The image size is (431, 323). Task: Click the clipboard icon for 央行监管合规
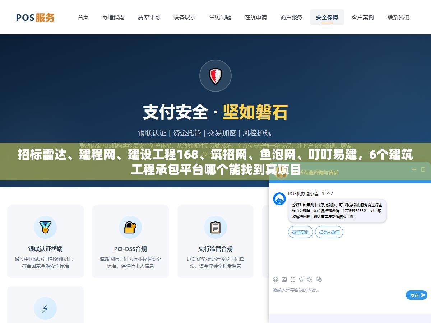tap(215, 227)
